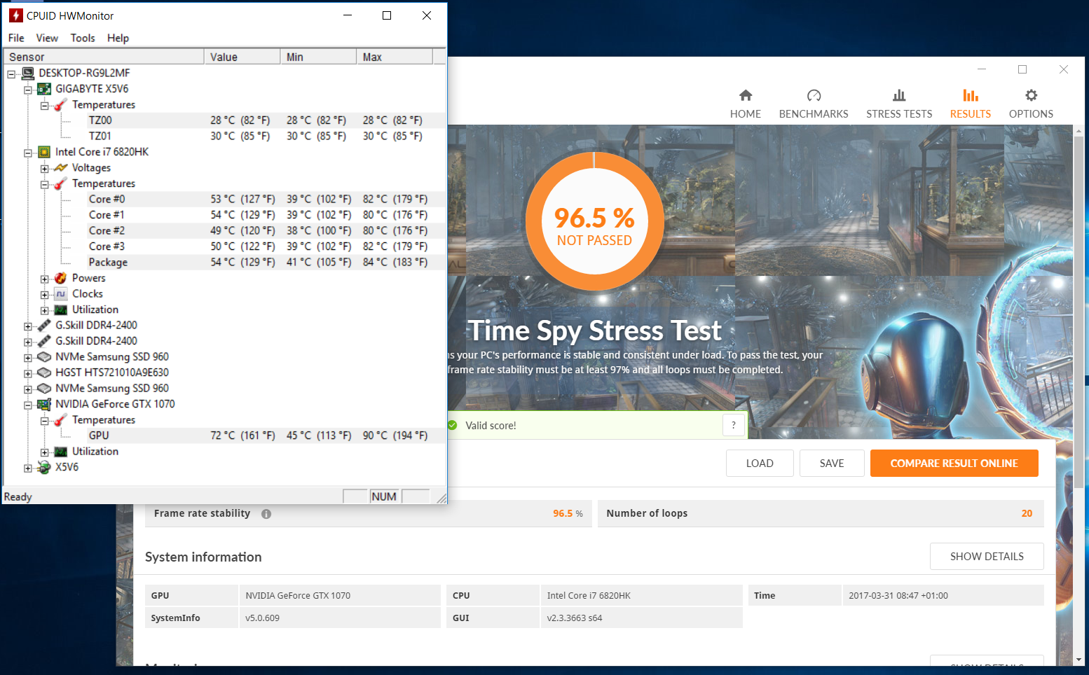Screen dimensions: 1089x675
Task: Click the Clocks waveform icon
Action: [x=61, y=294]
